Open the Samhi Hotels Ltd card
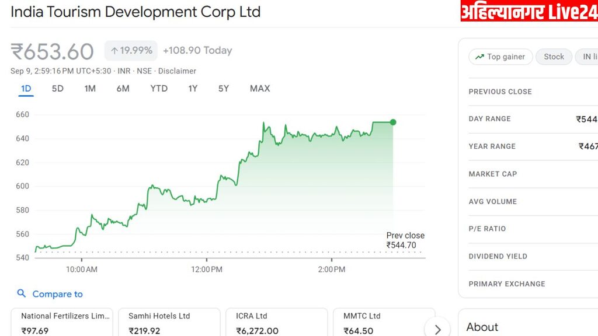This screenshot has height=336, width=598. pyautogui.click(x=169, y=323)
